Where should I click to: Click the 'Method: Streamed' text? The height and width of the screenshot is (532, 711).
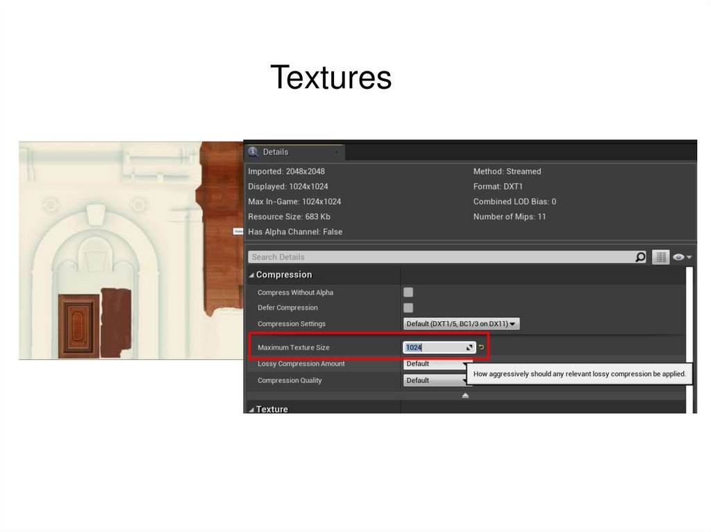tap(507, 171)
